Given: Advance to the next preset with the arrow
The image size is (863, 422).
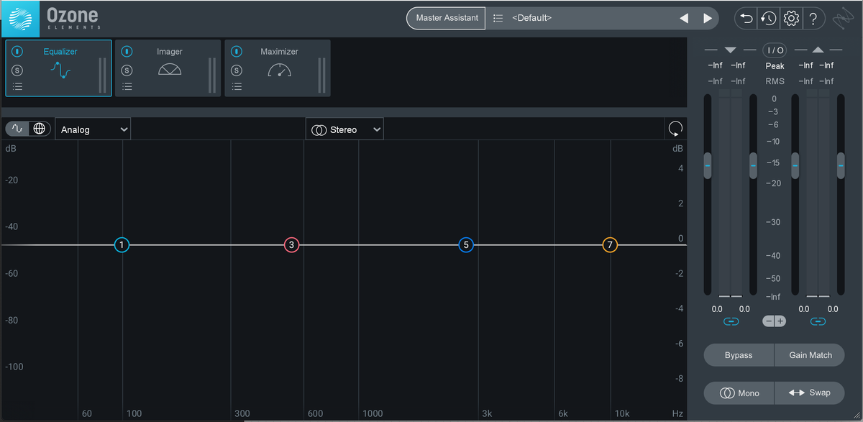Looking at the screenshot, I should point(707,18).
